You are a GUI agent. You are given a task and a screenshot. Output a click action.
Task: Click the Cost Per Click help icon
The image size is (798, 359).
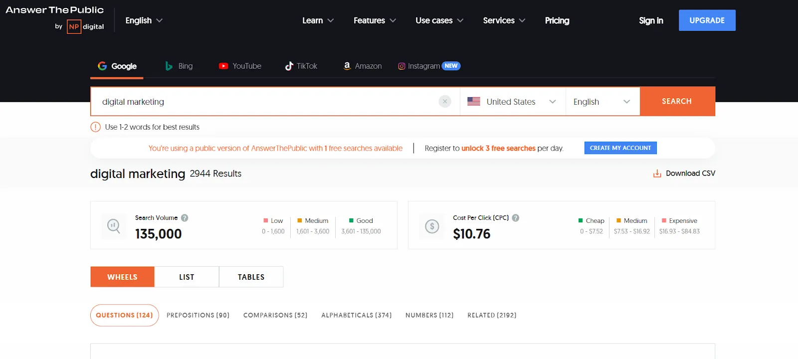click(516, 218)
